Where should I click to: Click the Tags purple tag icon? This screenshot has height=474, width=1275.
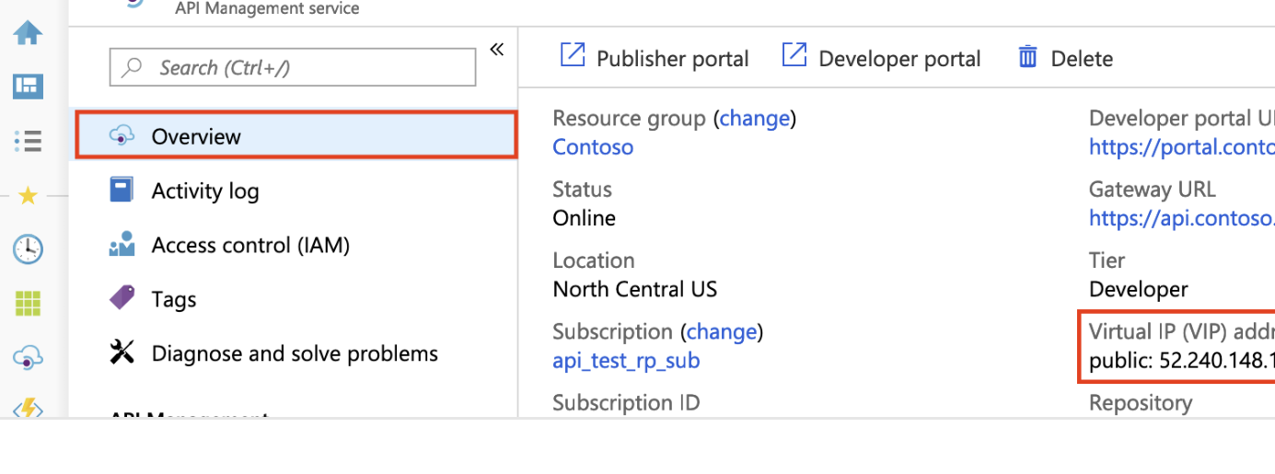point(122,298)
